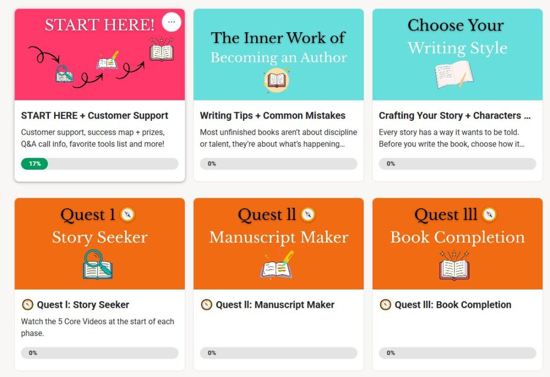The image size is (550, 377).
Task: Click the sparkling book icon on Book Completion banner
Action: pyautogui.click(x=454, y=265)
